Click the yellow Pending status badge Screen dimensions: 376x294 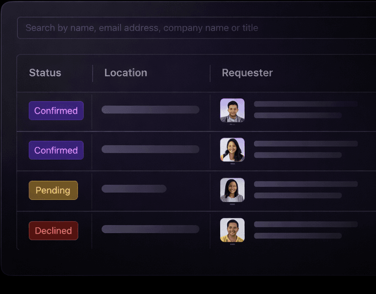53,190
